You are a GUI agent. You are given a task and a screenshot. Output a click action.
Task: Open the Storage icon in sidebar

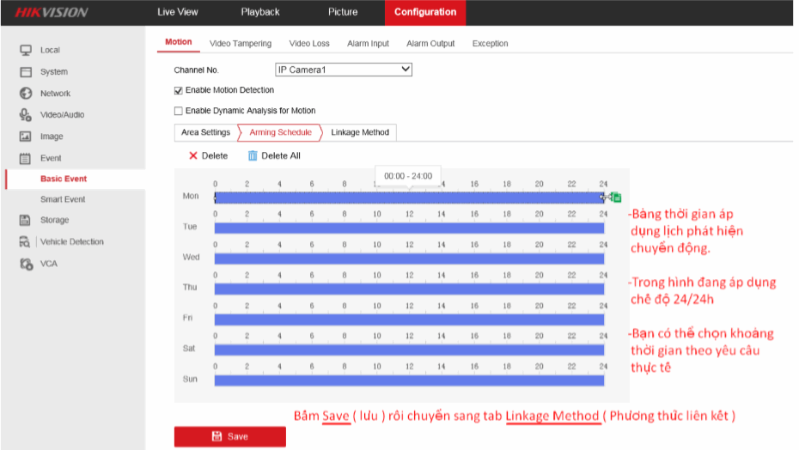point(26,221)
